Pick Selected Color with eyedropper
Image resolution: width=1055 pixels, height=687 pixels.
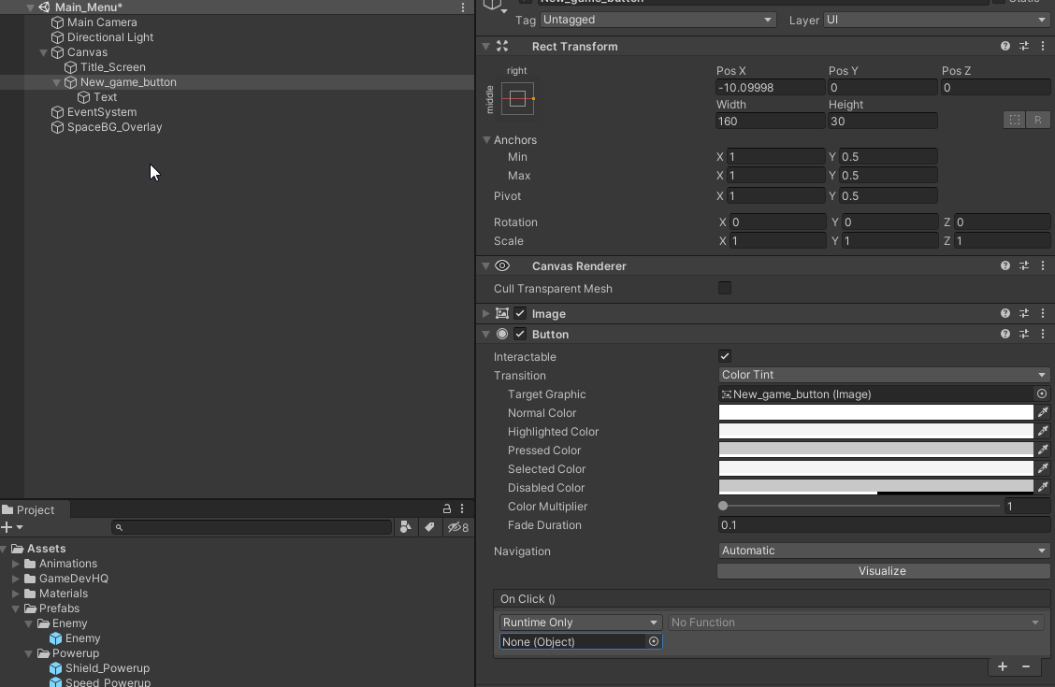tap(1043, 469)
